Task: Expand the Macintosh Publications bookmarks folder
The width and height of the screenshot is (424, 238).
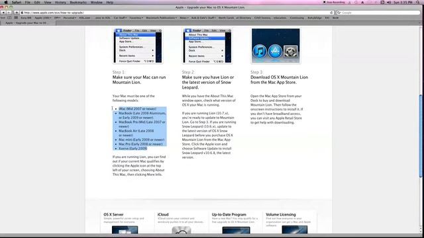Action: click(x=161, y=18)
